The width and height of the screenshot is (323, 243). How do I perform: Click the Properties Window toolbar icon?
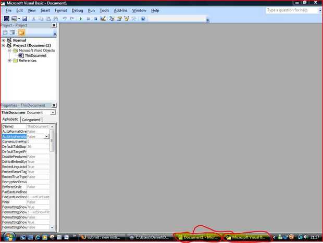119,19
